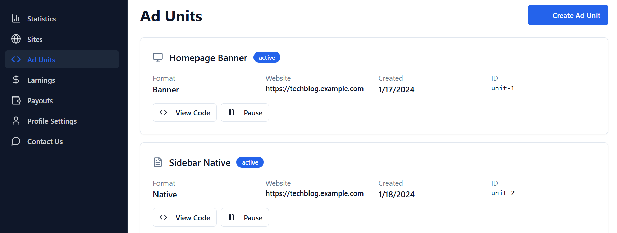Click the Profile Settings person icon
The image size is (617, 233).
(16, 121)
